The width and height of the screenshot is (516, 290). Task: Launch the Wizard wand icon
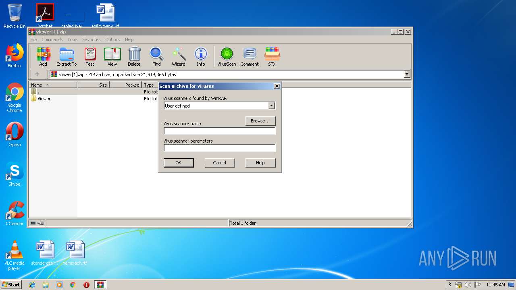tap(179, 56)
